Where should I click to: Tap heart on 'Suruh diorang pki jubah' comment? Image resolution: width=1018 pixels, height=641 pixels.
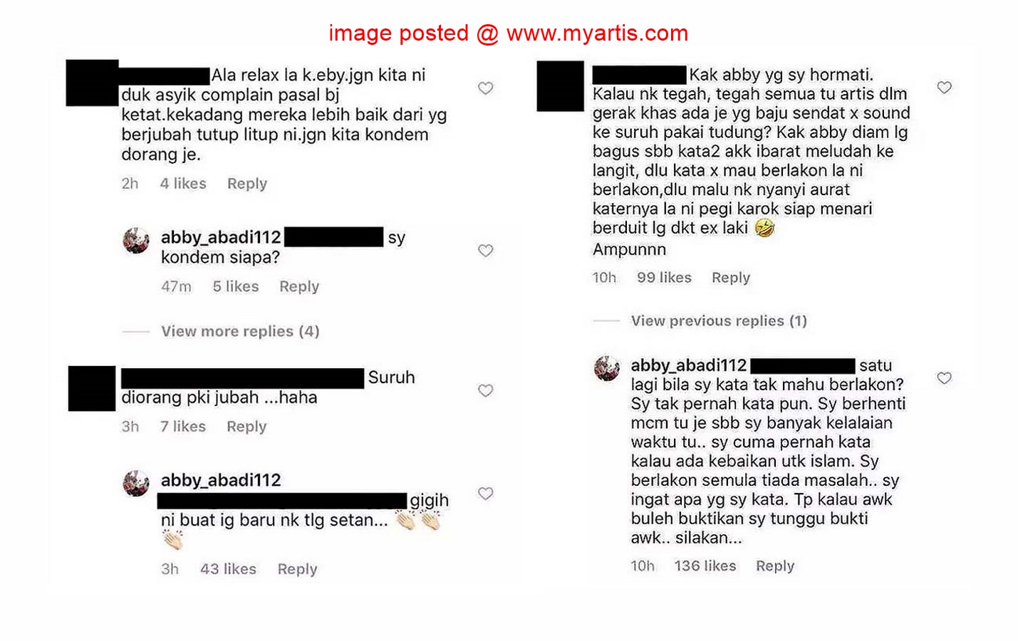tap(485, 390)
